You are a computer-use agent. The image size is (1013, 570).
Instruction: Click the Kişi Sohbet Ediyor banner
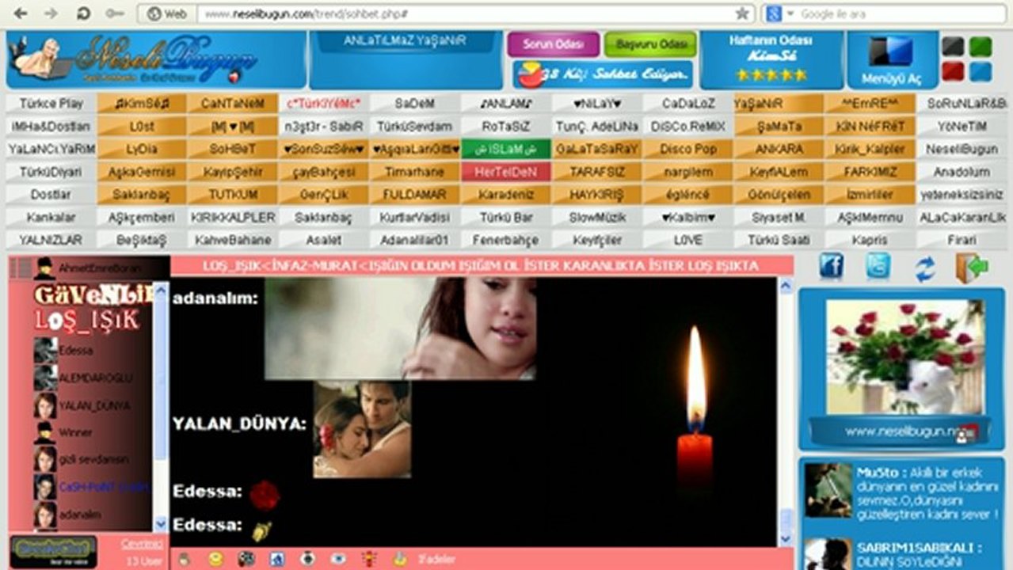coord(604,74)
